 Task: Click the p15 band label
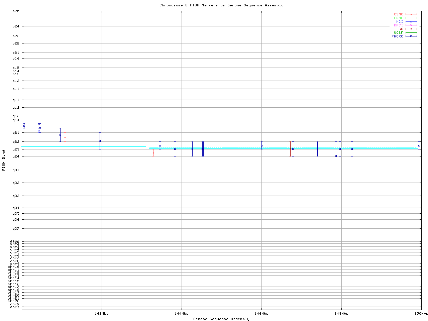[16, 68]
